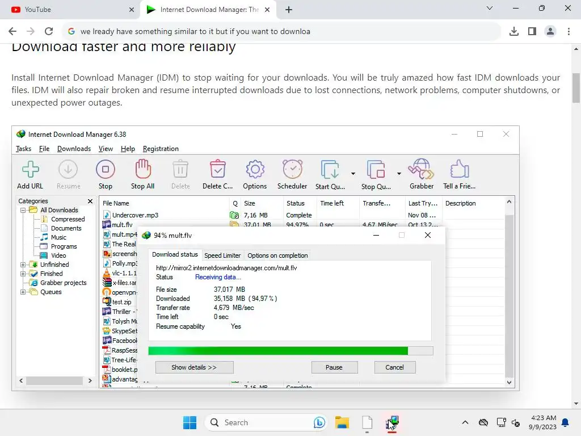
Task: Click the Stop download icon
Action: 106,169
